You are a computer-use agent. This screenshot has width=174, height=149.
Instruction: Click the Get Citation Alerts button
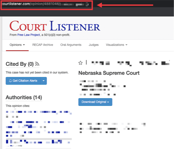point(23,81)
